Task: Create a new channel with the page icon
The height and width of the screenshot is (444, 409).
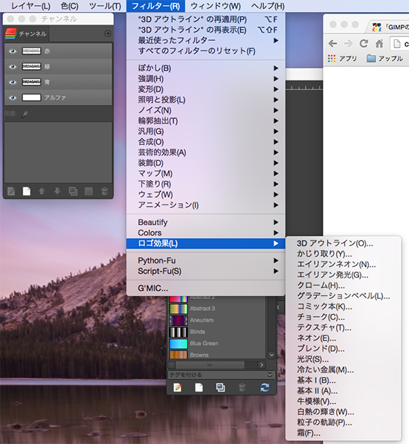Action: point(27,191)
